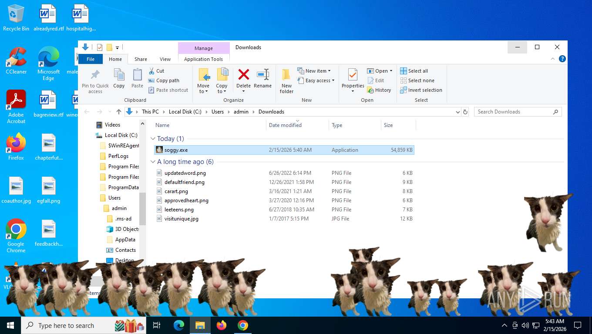
Task: Minimize the ribbon with chevron
Action: click(553, 59)
